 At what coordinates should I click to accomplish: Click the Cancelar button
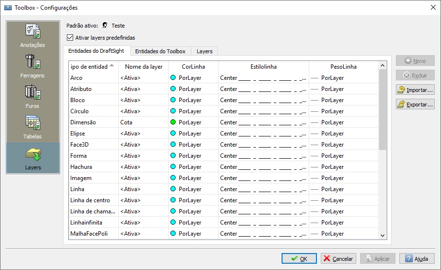coord(338,258)
